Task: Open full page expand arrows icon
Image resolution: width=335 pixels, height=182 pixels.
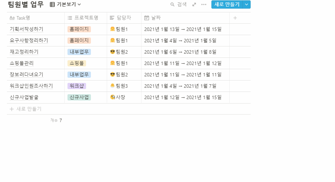Action: pyautogui.click(x=194, y=4)
